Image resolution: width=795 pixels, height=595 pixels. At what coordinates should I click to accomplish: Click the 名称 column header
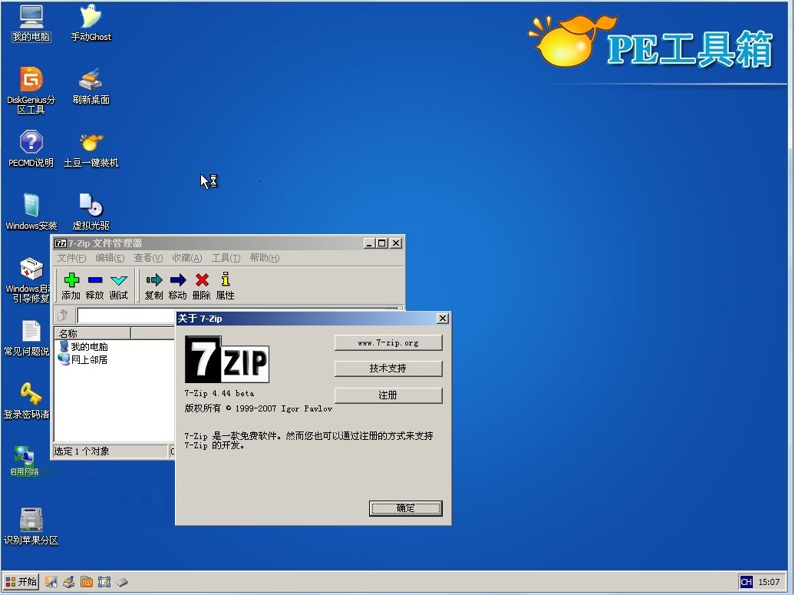click(x=92, y=333)
